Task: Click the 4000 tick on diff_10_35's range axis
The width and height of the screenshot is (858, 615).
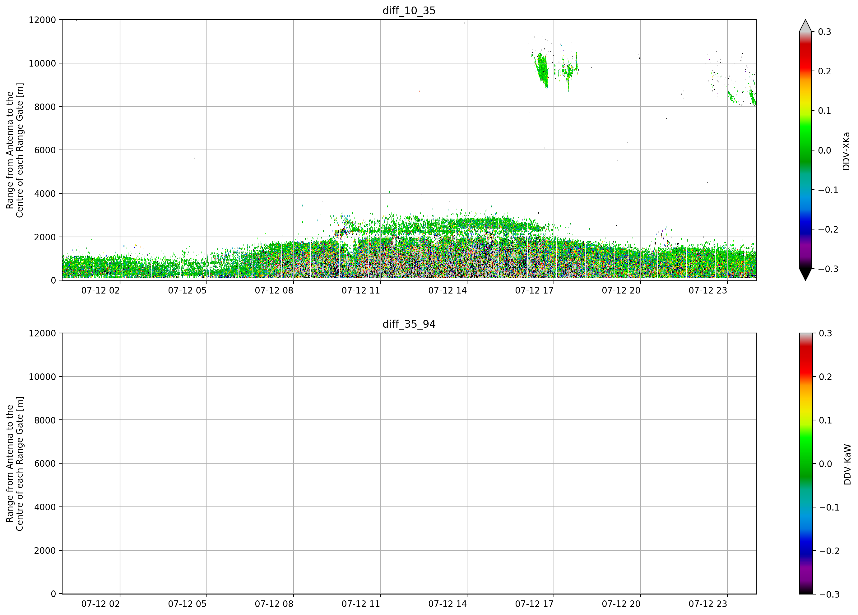Action: 45,194
